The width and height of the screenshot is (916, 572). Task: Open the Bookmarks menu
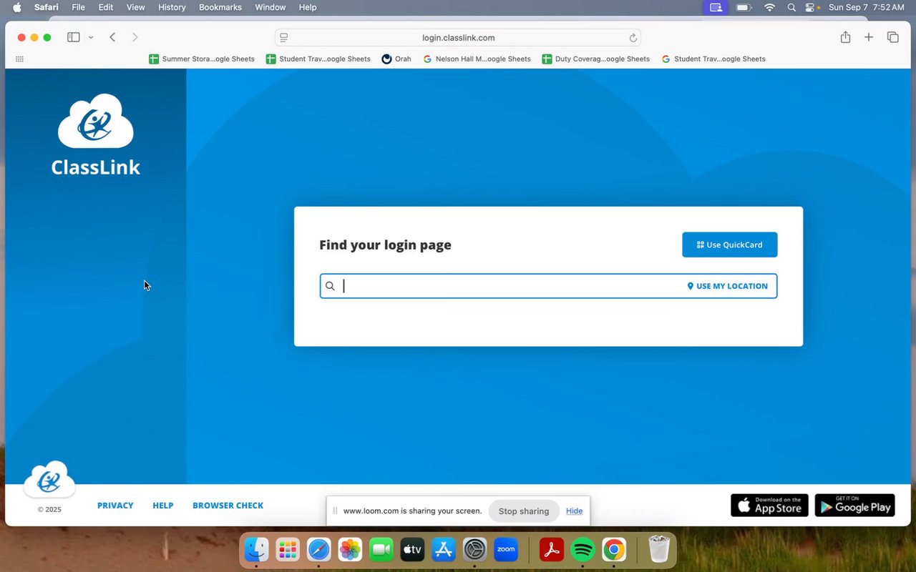click(220, 7)
